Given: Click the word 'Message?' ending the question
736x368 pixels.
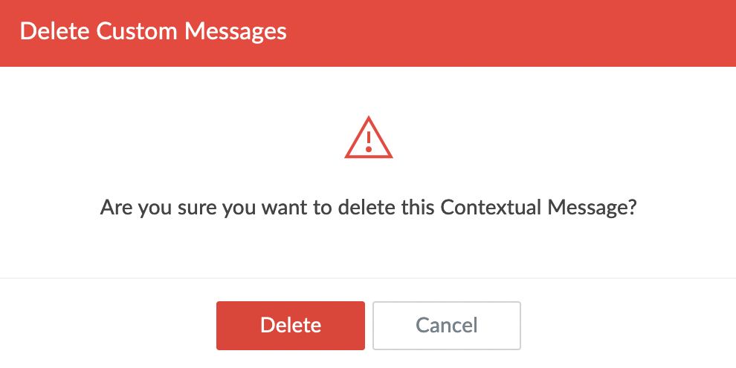Looking at the screenshot, I should [593, 207].
